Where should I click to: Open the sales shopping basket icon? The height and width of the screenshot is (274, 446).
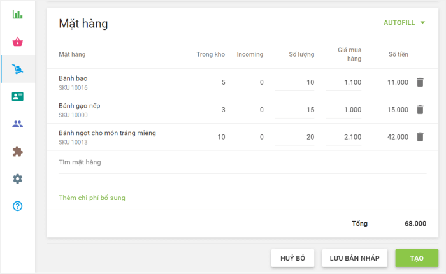click(18, 42)
